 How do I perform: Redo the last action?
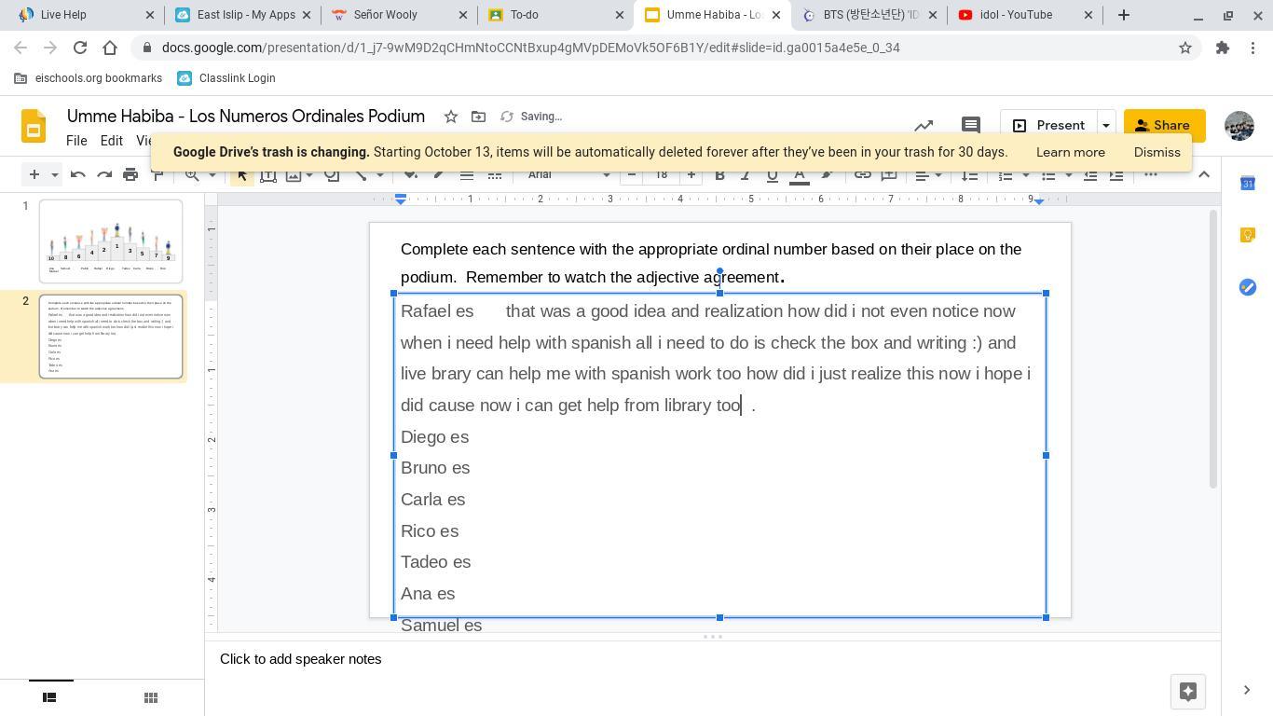(x=104, y=174)
